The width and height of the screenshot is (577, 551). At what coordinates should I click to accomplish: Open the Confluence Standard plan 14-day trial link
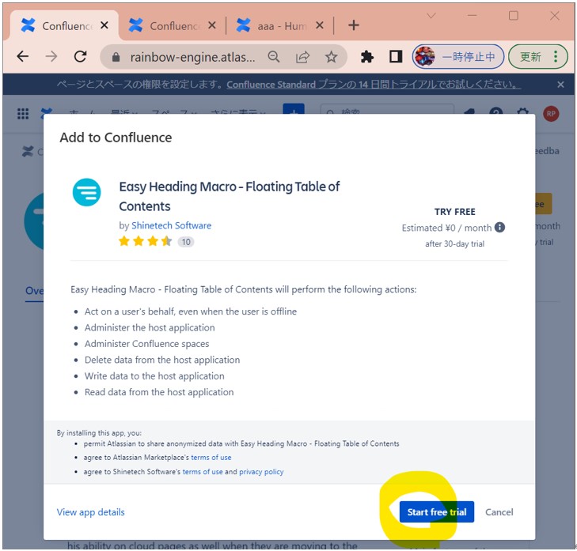[374, 85]
